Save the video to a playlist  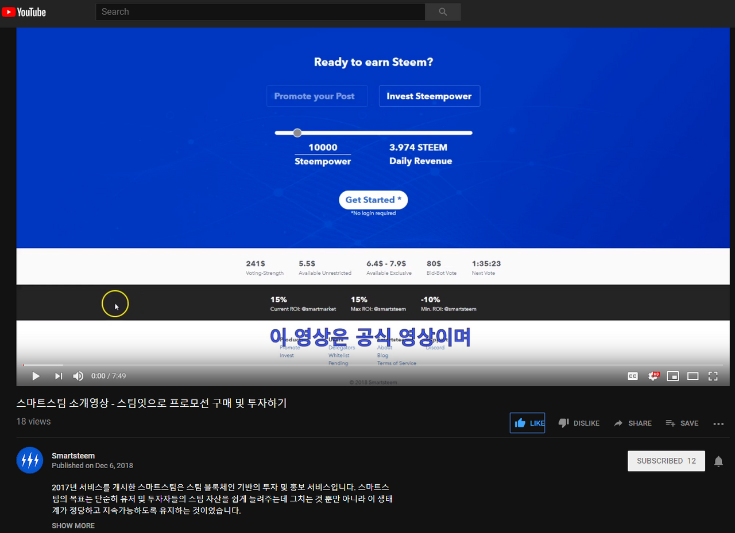pos(682,423)
